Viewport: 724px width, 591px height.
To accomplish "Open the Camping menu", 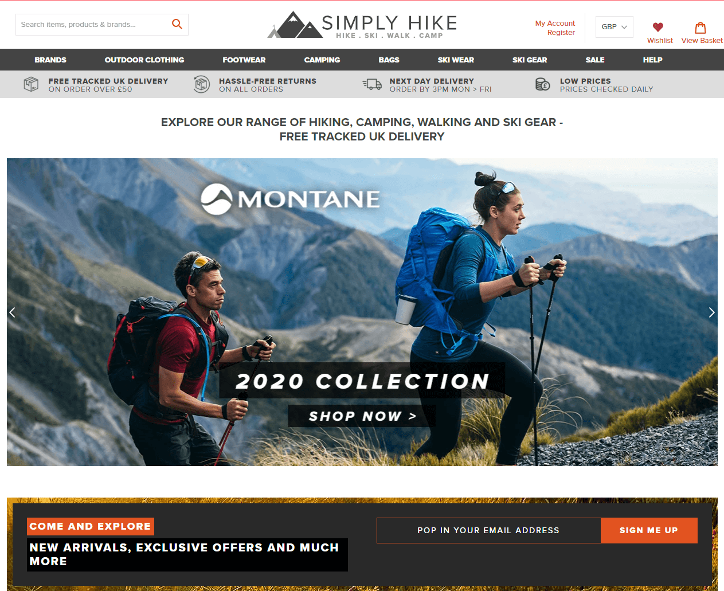I will pos(322,60).
